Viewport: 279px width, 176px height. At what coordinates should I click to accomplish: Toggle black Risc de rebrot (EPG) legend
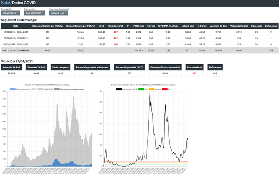click(127, 89)
